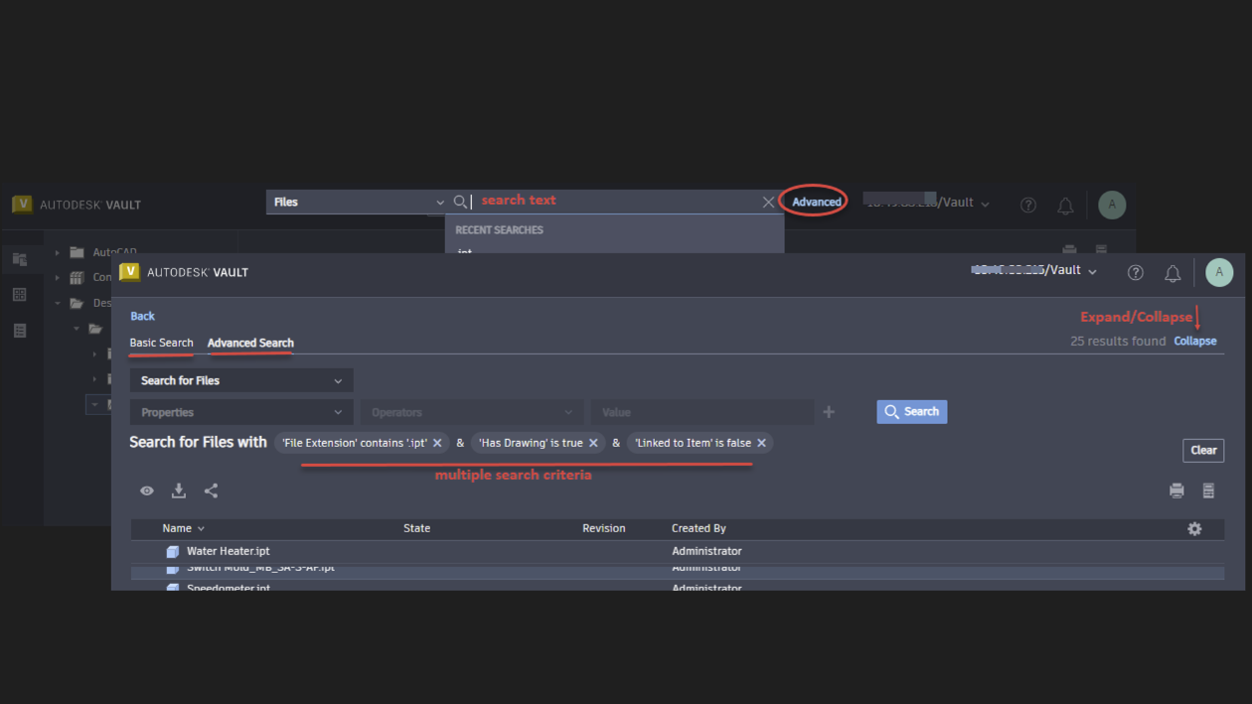Remove the 'Linked to Item' is false criterion
1252x704 pixels.
tap(761, 443)
